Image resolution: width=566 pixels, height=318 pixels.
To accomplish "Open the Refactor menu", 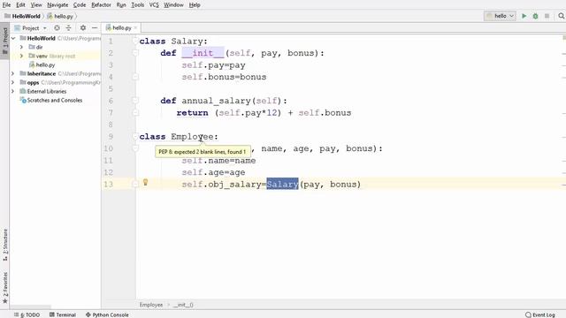I will [x=101, y=4].
